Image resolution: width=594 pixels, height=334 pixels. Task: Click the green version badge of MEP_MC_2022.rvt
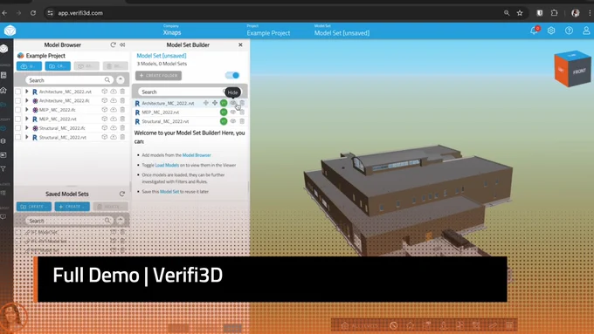[224, 112]
